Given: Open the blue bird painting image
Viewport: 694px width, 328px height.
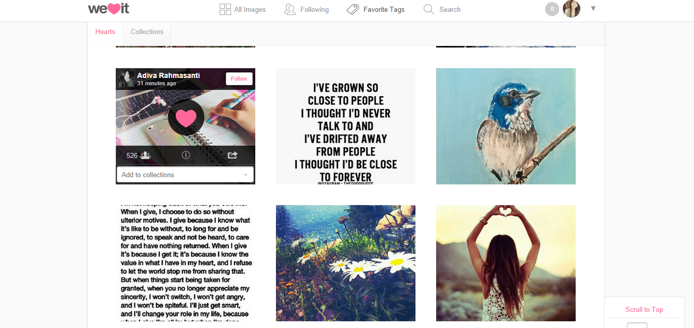Looking at the screenshot, I should pyautogui.click(x=506, y=126).
